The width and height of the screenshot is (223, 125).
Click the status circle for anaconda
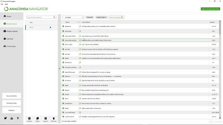(x=80, y=31)
